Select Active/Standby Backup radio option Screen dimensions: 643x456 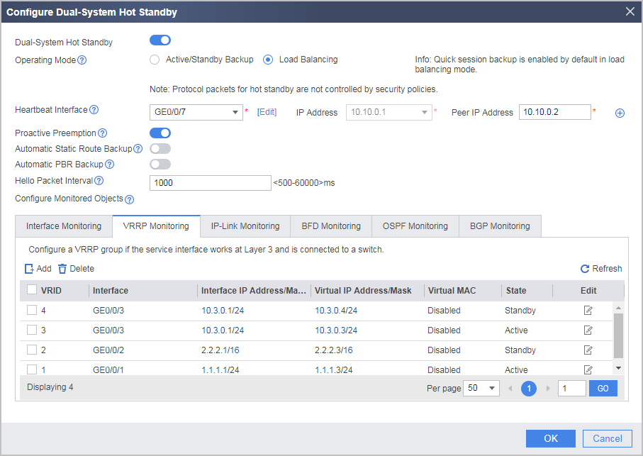[155, 60]
